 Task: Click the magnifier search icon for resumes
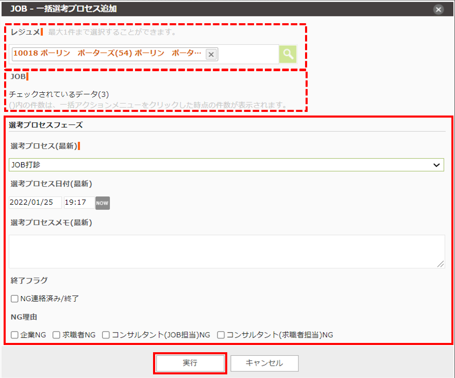click(x=288, y=54)
